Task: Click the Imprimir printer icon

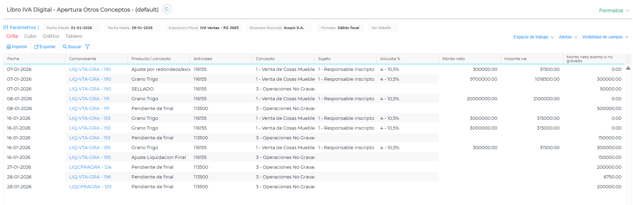Action: 9,47
